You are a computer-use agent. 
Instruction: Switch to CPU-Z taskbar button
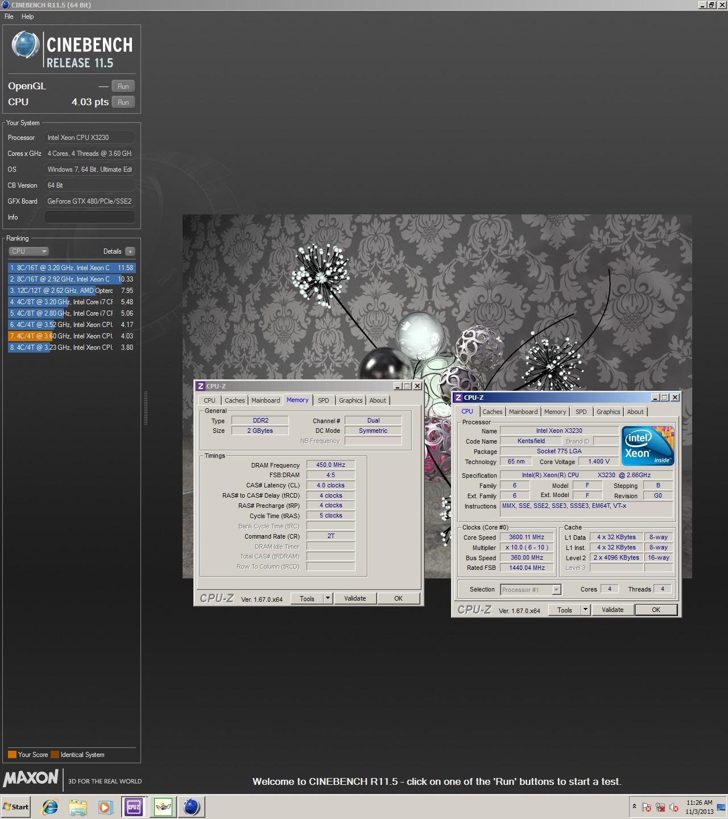[134, 806]
